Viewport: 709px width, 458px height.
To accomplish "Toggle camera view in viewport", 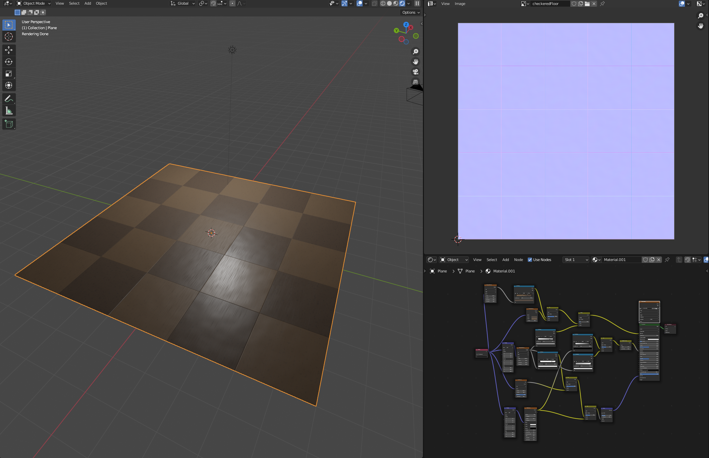I will click(x=416, y=72).
